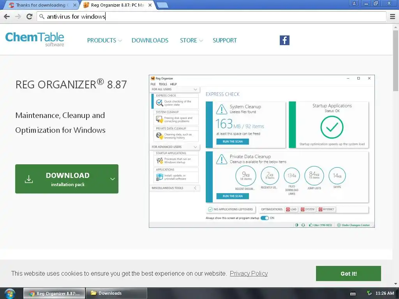
Task: Switch to 'Thanks for downloading' tab
Action: coord(41,5)
